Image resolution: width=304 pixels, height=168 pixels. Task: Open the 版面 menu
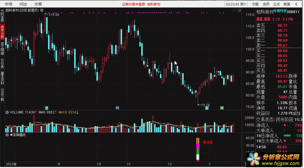pos(287,4)
